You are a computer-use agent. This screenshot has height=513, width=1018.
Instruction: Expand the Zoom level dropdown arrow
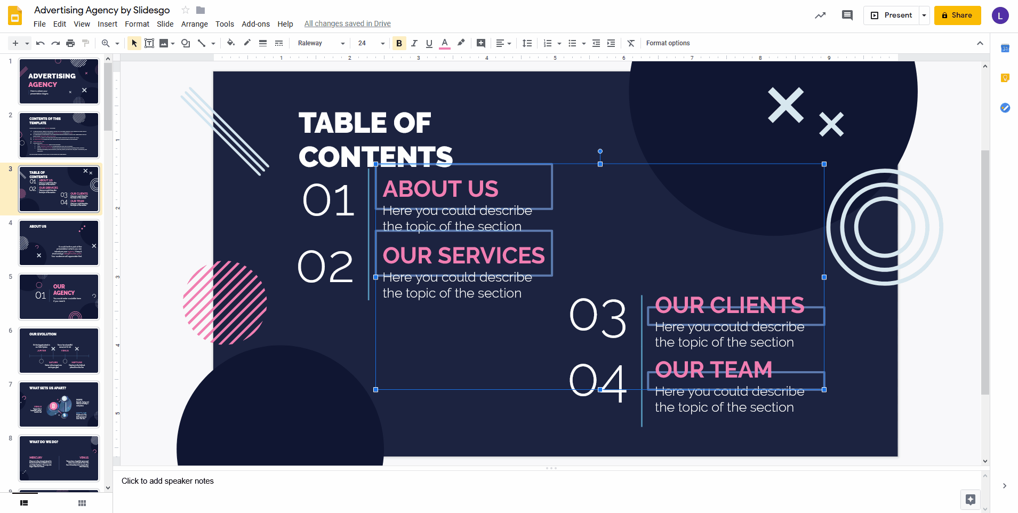coord(117,44)
